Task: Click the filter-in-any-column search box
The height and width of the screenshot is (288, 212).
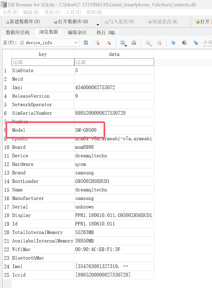Action: 207,43
